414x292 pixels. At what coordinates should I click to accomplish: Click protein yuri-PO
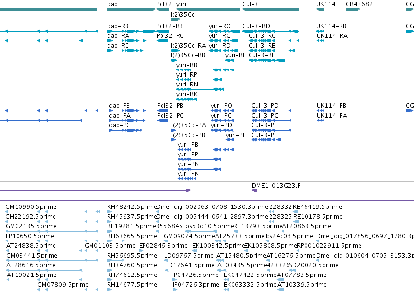221,106
